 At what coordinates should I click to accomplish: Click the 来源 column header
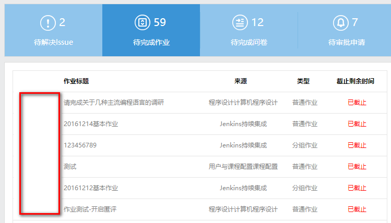tap(241, 81)
